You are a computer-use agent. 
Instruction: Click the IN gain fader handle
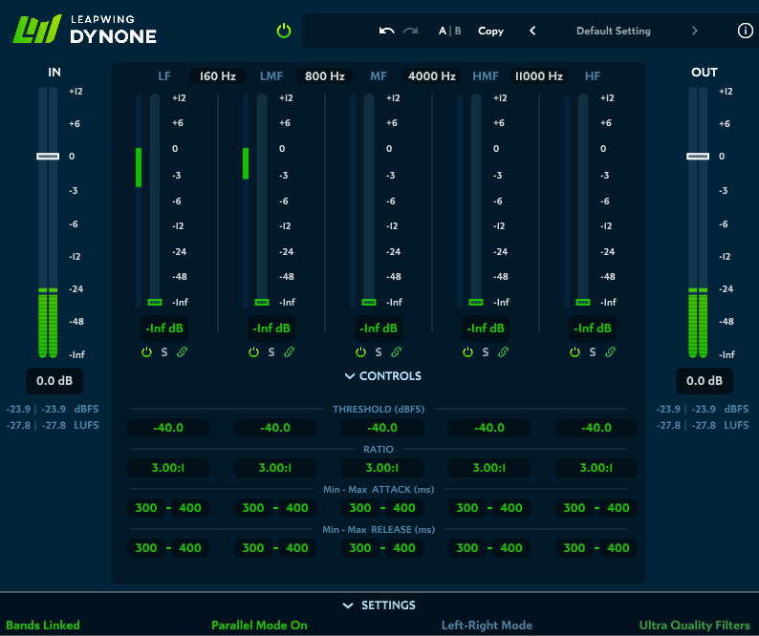coord(48,157)
